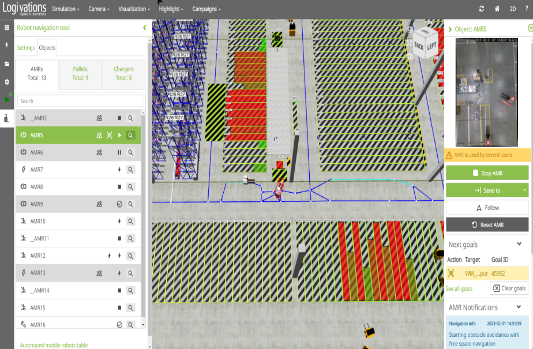Select the Pallets Total 9 tab
Viewport: 533px width, 349px height.
[80, 73]
